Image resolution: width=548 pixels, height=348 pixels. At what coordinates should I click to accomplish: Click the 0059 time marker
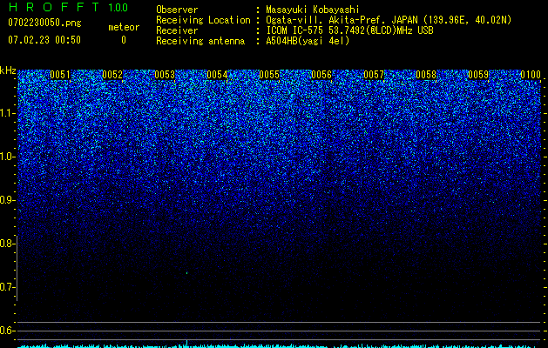pos(478,75)
